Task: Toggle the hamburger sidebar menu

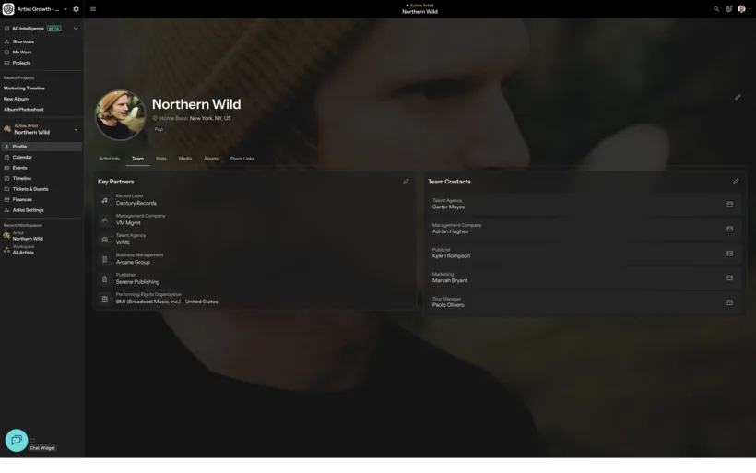Action: (x=93, y=9)
